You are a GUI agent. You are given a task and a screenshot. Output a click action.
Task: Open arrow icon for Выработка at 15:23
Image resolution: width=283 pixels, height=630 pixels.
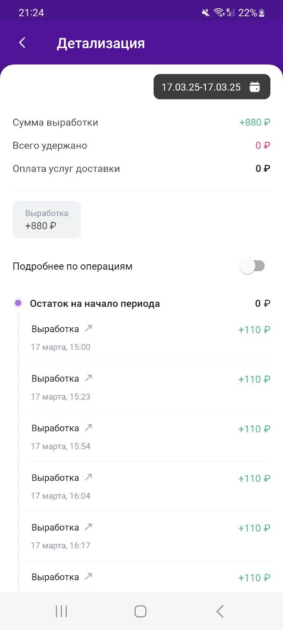click(88, 378)
